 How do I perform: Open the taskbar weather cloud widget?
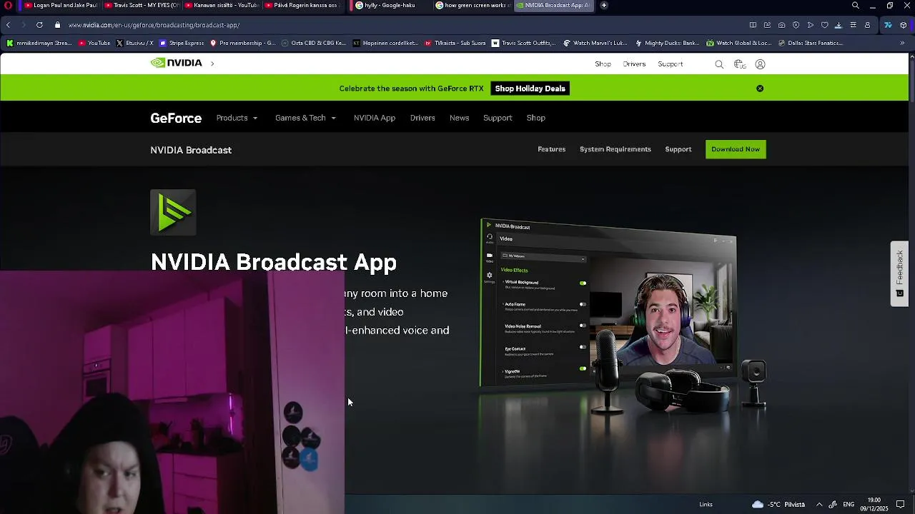pyautogui.click(x=778, y=504)
